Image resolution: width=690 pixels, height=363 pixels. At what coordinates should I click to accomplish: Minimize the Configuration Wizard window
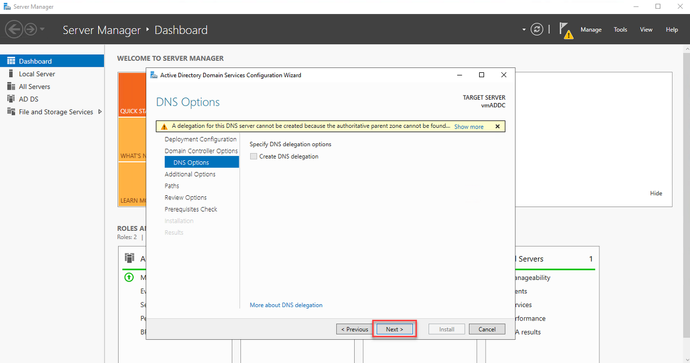click(x=459, y=75)
